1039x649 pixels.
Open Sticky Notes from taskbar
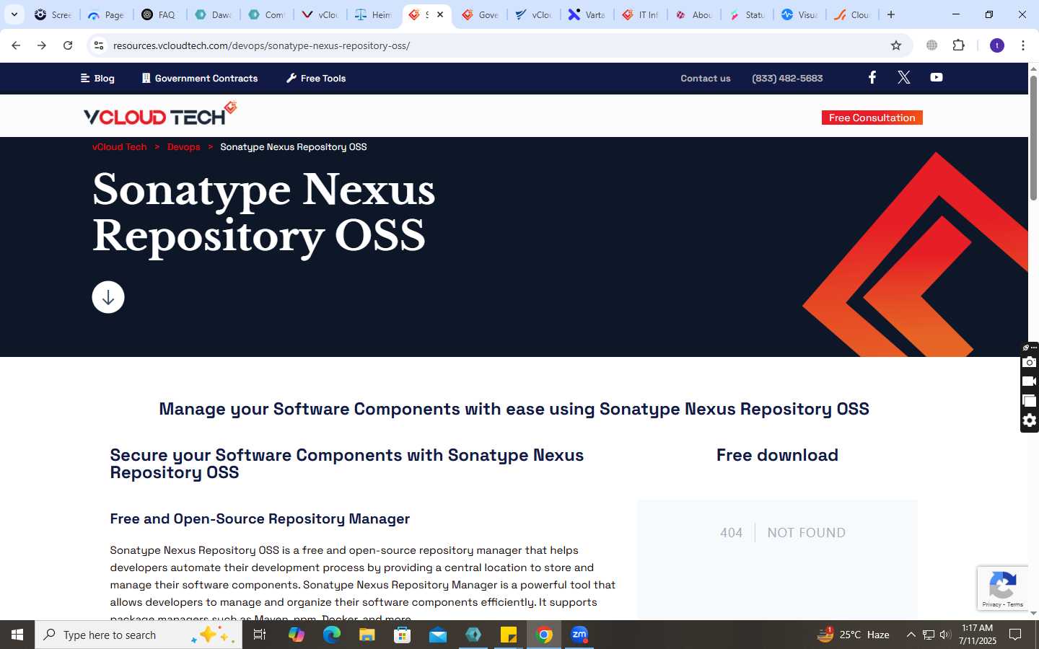[x=509, y=635]
